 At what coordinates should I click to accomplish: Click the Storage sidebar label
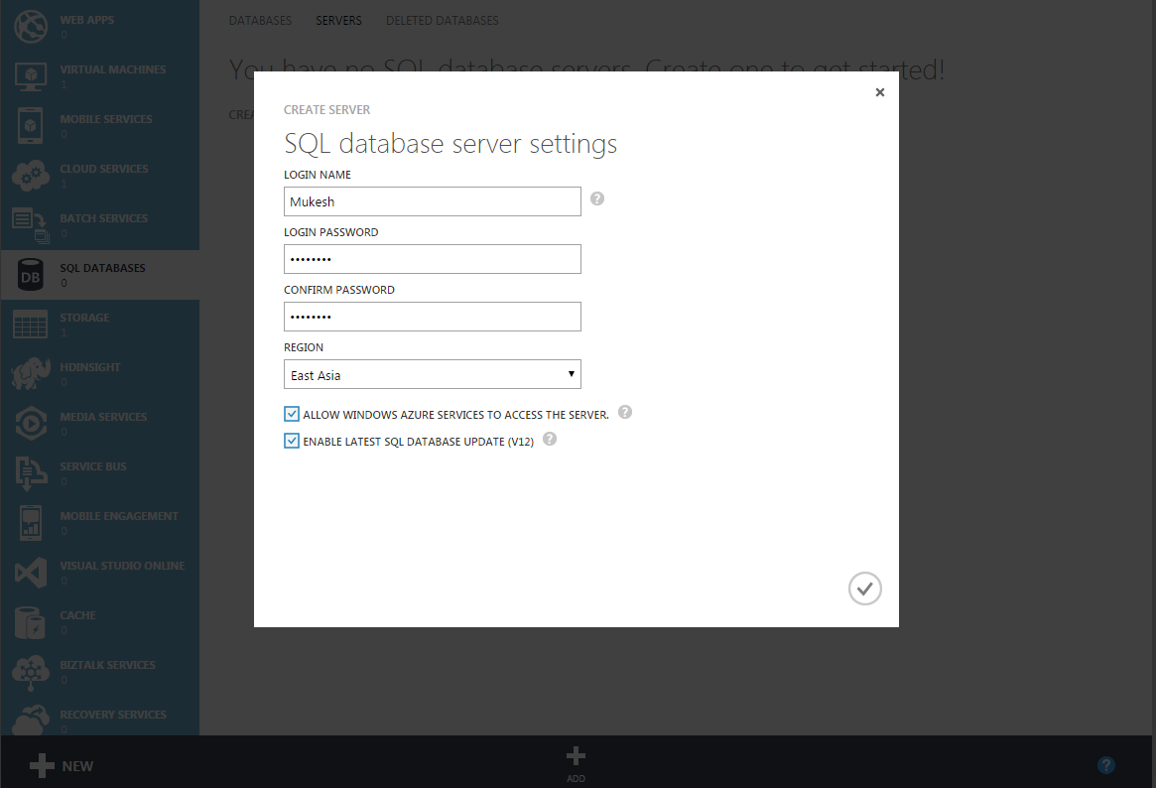click(84, 318)
